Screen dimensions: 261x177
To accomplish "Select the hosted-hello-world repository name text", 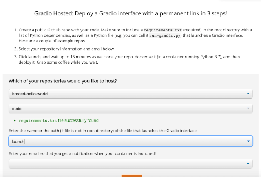I will [x=30, y=94].
